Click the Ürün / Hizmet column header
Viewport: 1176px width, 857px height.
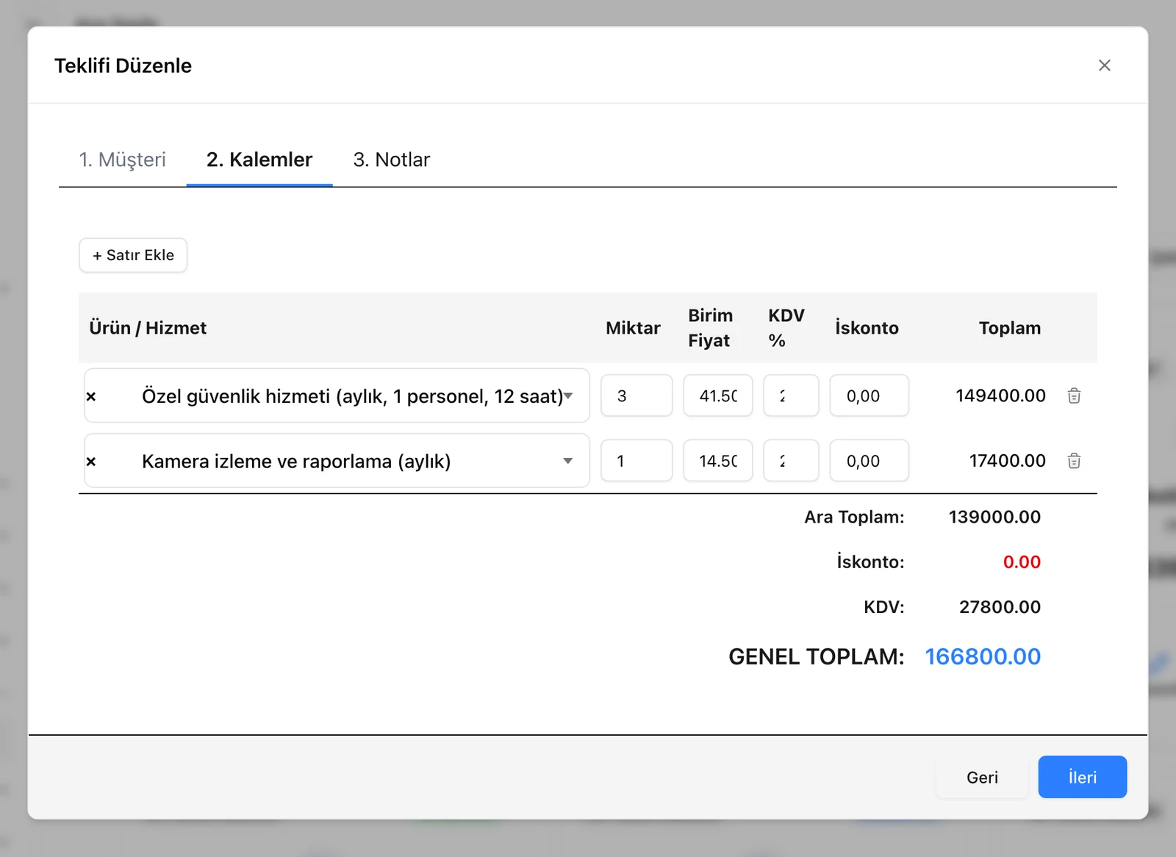pos(148,328)
